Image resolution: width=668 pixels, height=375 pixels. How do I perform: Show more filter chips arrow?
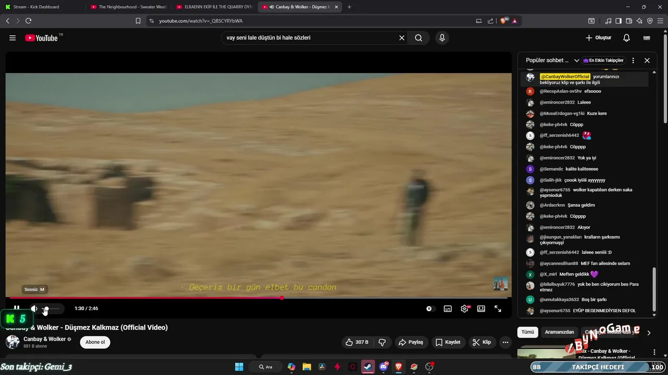[x=649, y=333]
